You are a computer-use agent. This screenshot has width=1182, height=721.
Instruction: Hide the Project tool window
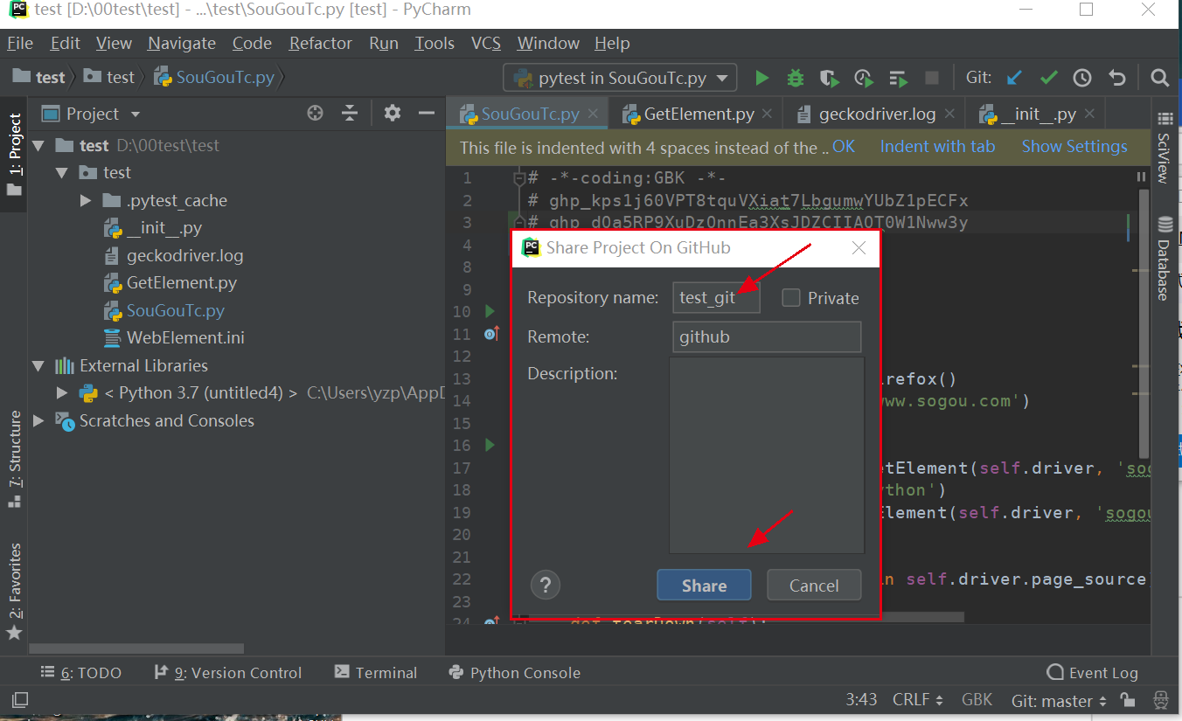427,113
